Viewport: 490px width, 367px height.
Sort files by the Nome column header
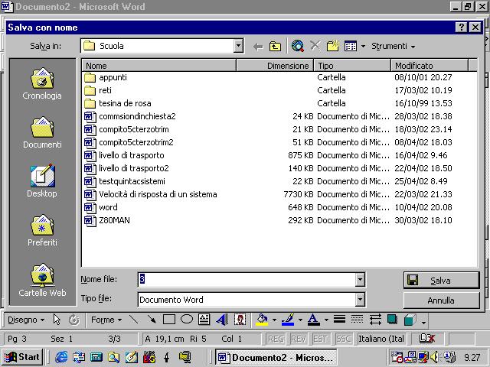[x=158, y=66]
